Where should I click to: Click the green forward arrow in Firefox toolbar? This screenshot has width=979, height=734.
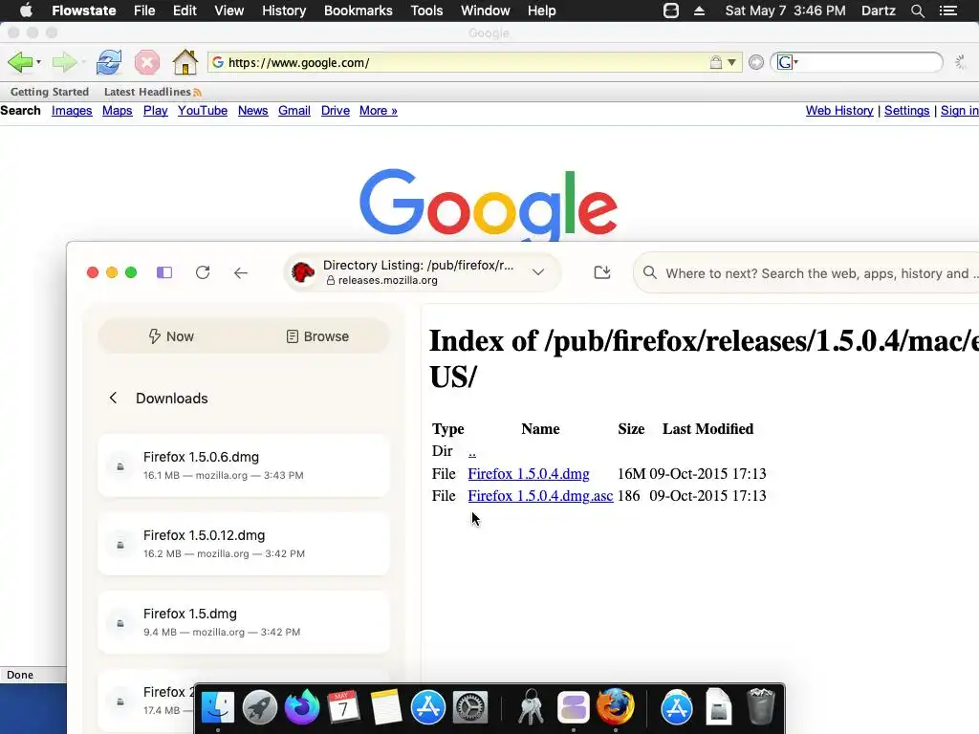64,62
